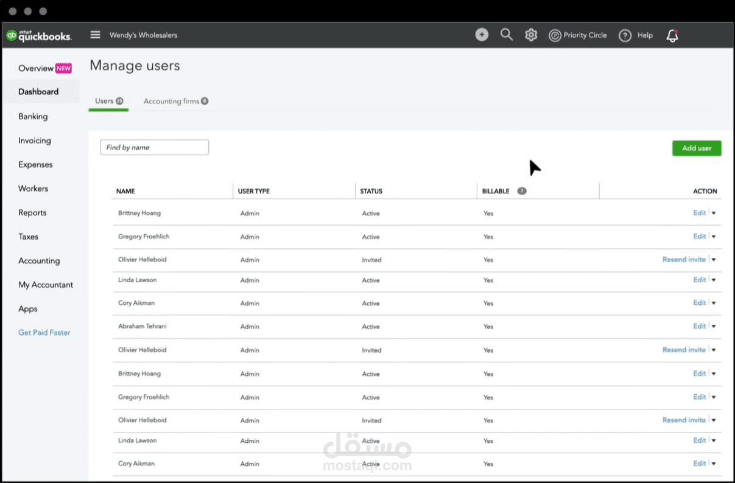Switch to the Accounting firms tab

(175, 101)
